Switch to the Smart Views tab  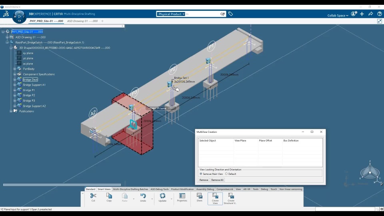point(104,189)
